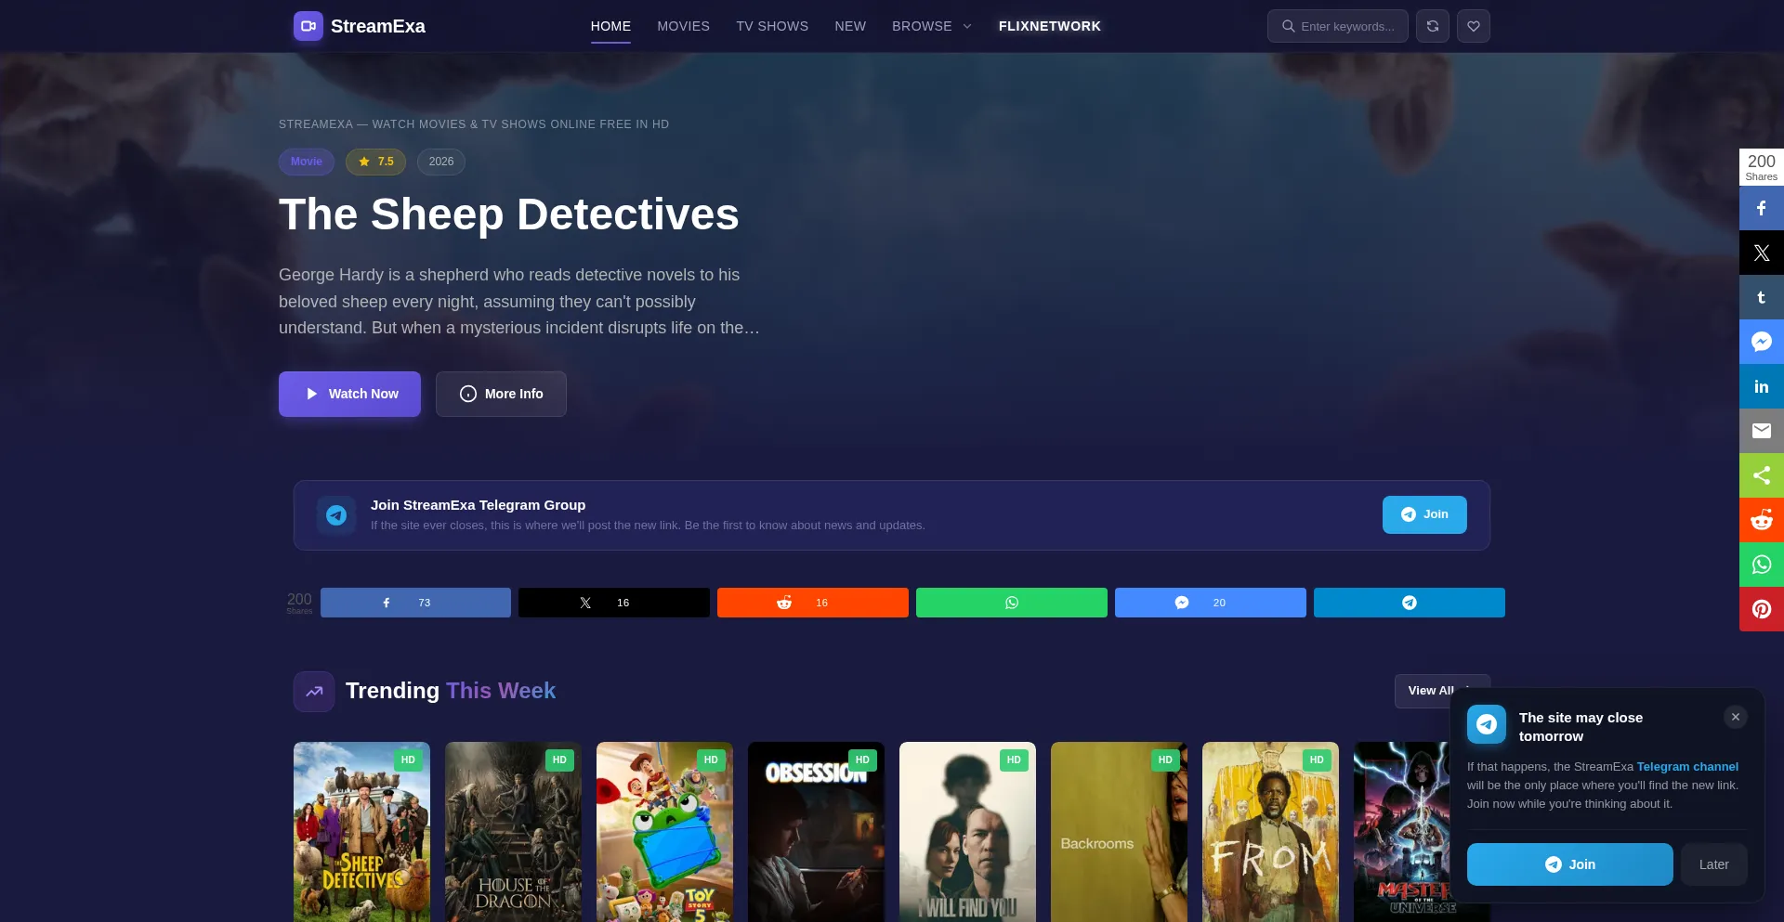Select the HOME nav item
Image resolution: width=1784 pixels, height=922 pixels.
pyautogui.click(x=610, y=26)
